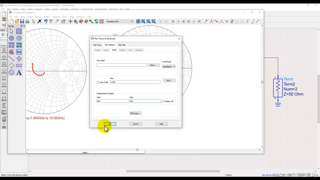Viewport: 320px width, 180px height.
Task: Click the Axis Label input field
Action: [x=121, y=65]
